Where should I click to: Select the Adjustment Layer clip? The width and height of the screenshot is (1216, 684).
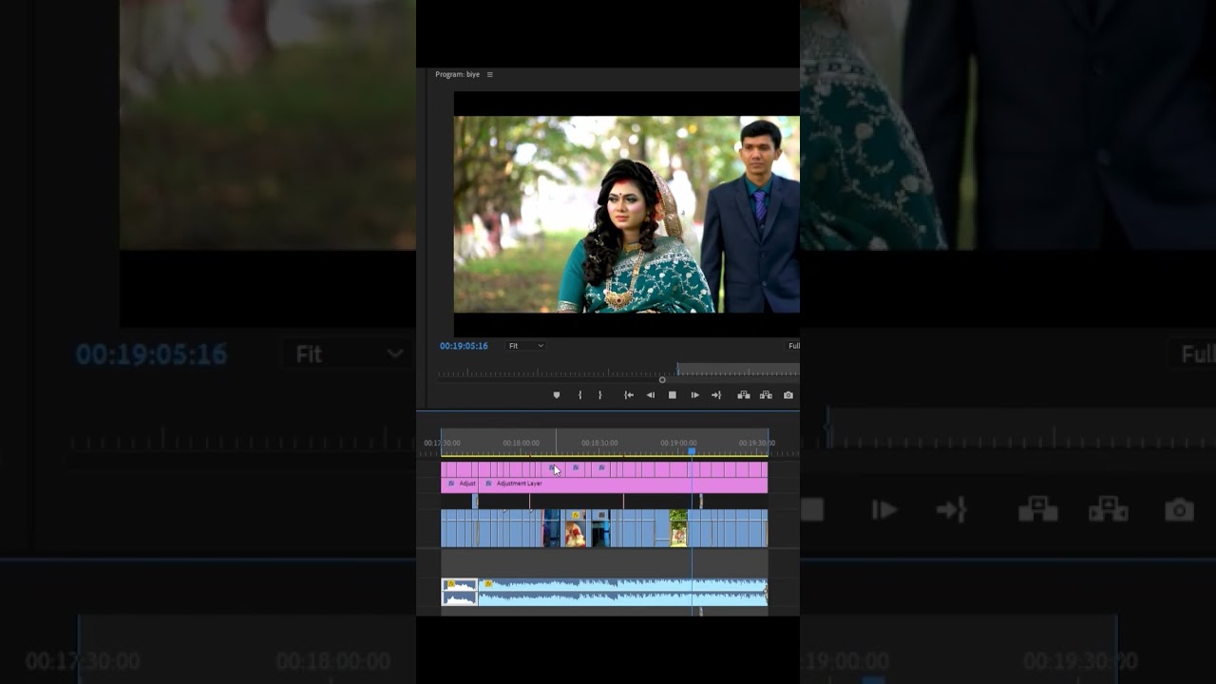tap(623, 484)
